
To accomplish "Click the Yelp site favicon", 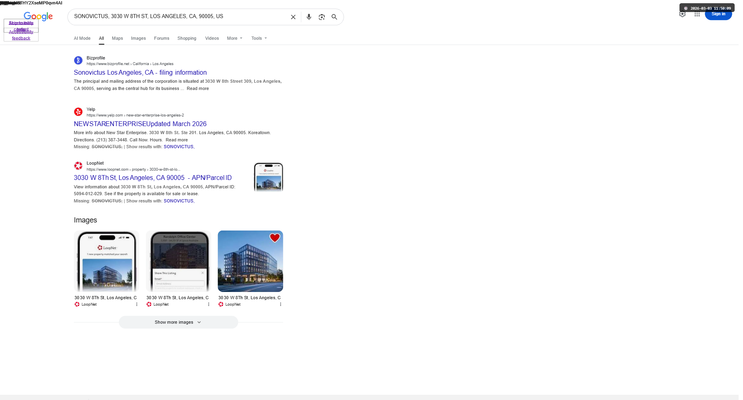I will coord(78,112).
